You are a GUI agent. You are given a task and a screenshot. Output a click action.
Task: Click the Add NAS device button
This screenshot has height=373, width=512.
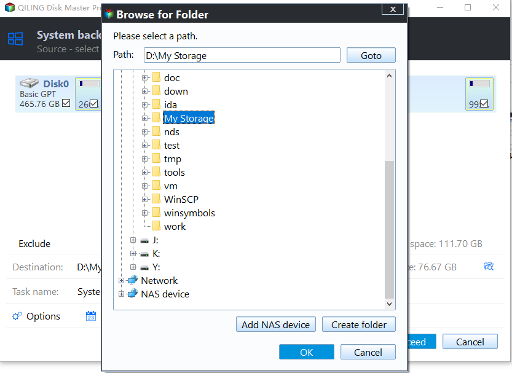pos(275,324)
